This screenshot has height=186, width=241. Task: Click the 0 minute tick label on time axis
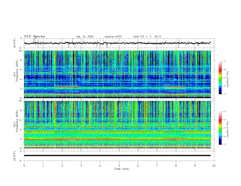(x=24, y=165)
